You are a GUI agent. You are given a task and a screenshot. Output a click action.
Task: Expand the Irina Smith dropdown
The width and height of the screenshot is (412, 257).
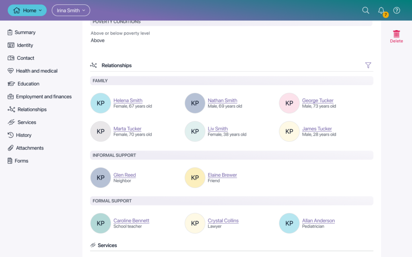coord(71,10)
